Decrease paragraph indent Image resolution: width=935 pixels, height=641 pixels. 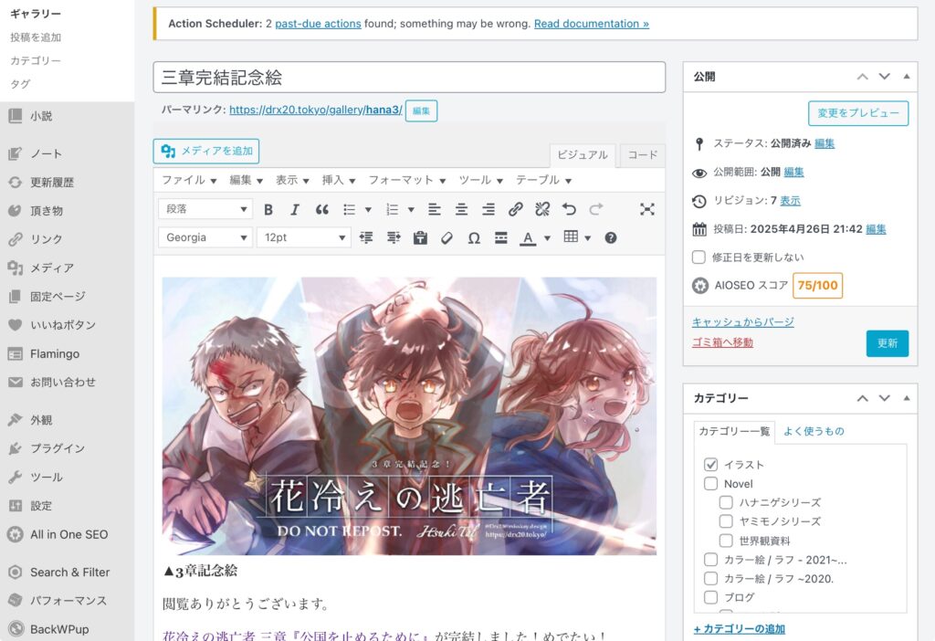pos(366,238)
